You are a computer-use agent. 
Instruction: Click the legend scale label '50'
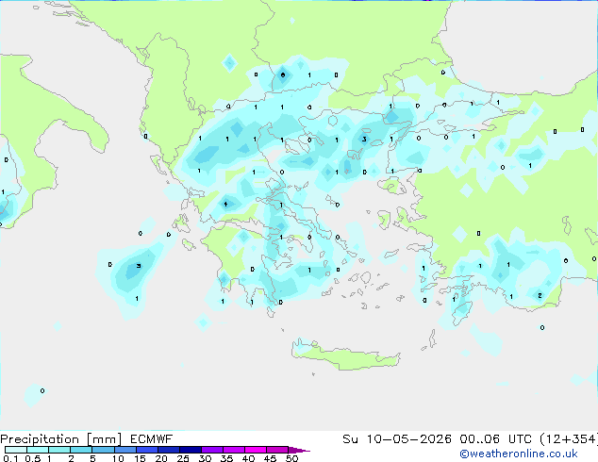click(291, 458)
